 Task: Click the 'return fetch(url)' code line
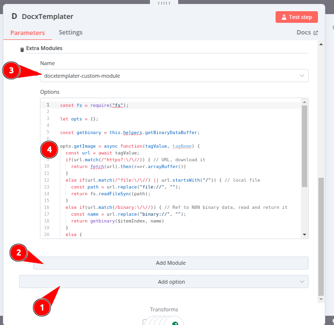coord(129,167)
